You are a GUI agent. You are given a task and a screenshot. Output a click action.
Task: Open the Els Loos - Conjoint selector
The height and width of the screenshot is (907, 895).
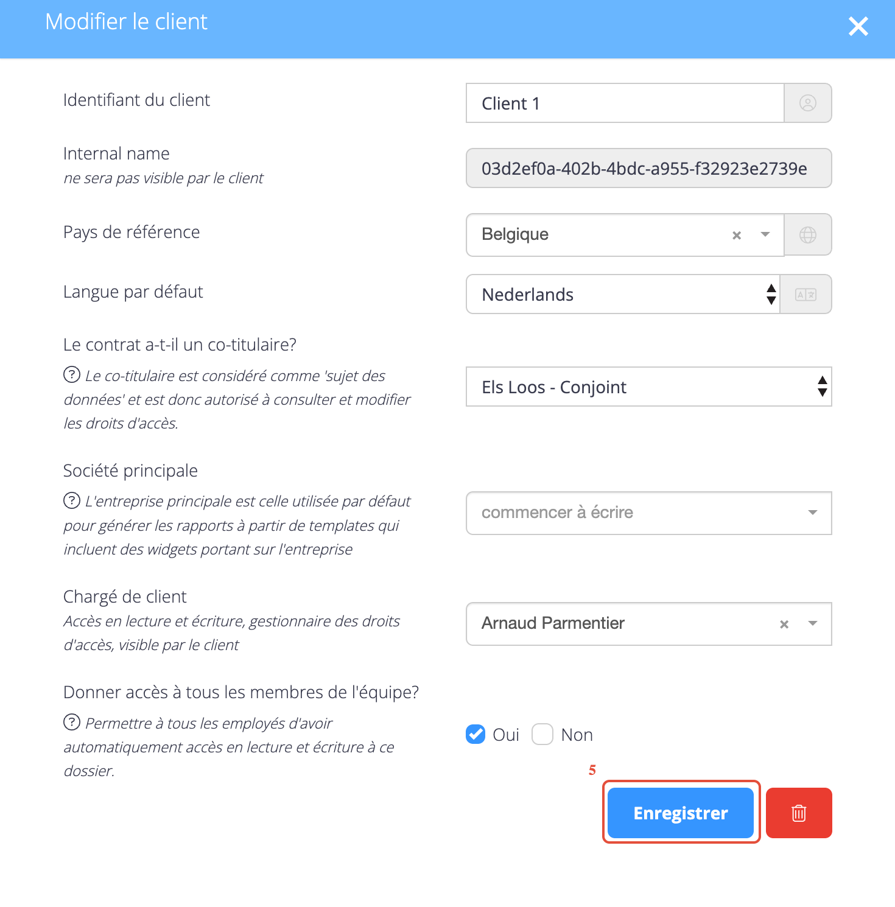[x=649, y=387]
